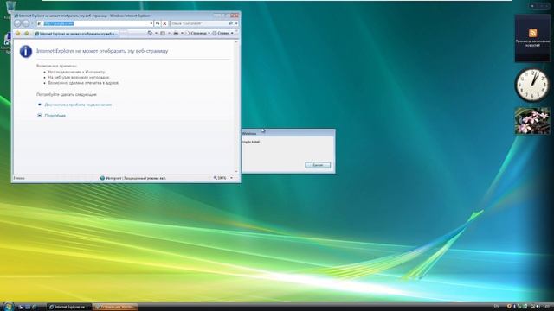The height and width of the screenshot is (311, 554).
Task: Open the Страница (Page) menu
Action: point(197,33)
